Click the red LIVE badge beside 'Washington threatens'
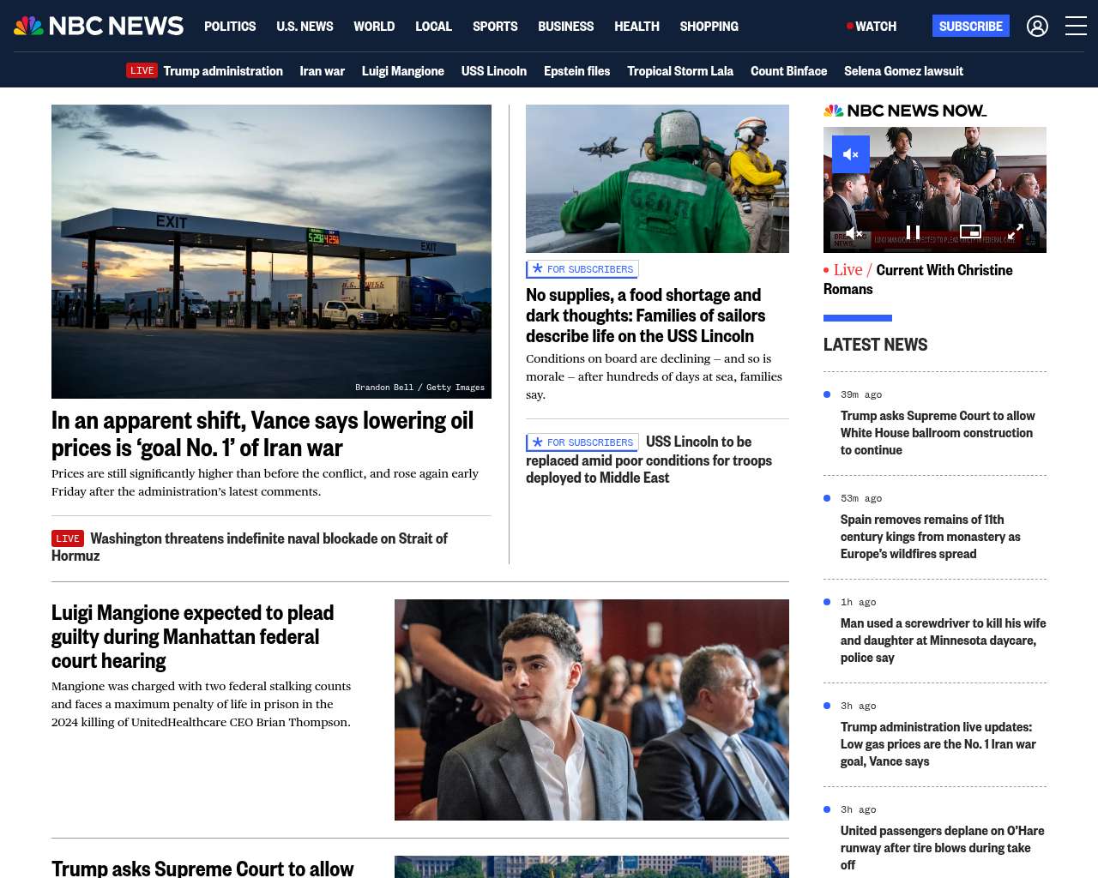Screen dimensions: 1098x878 coord(68,538)
